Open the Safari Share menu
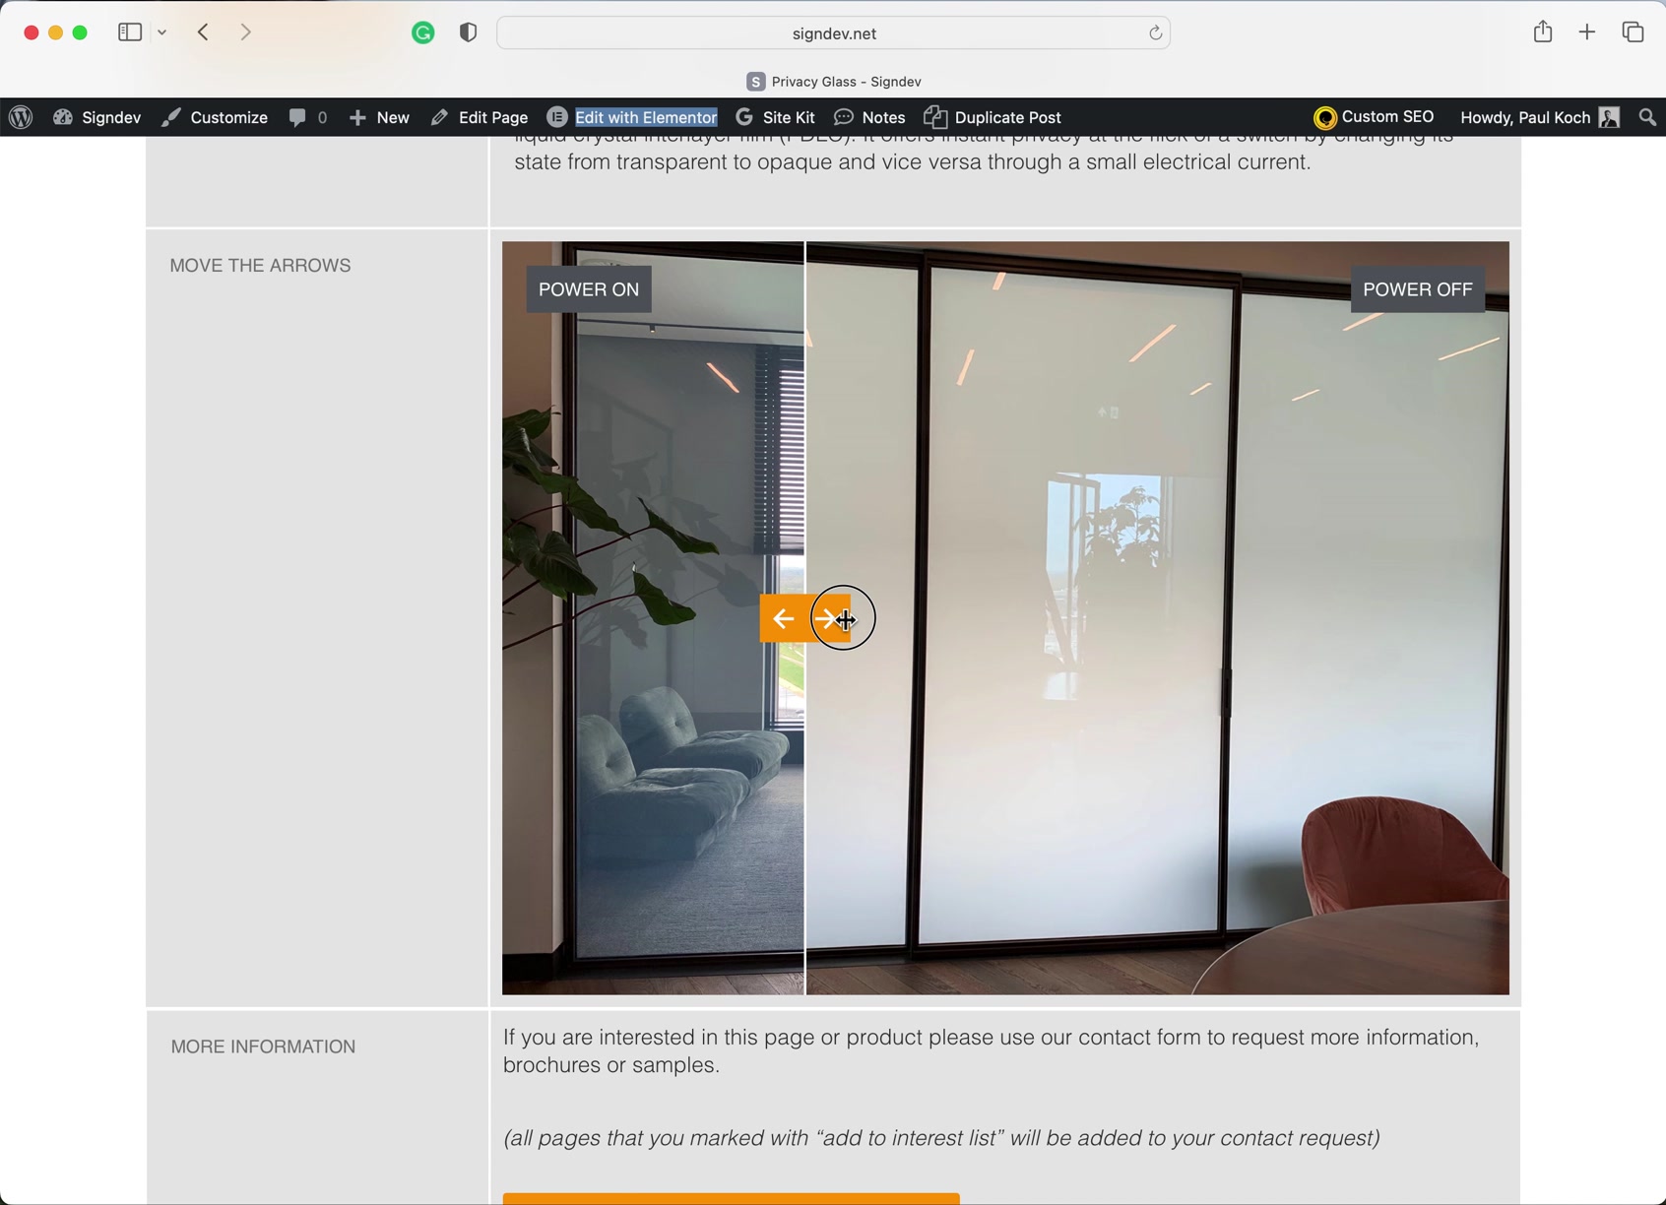Viewport: 1666px width, 1205px height. [1543, 32]
